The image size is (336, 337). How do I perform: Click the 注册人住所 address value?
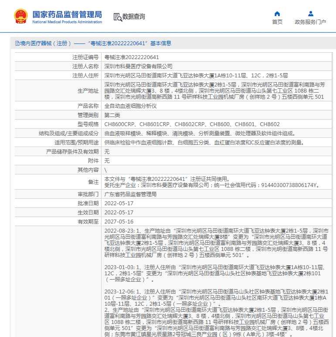click(x=196, y=76)
